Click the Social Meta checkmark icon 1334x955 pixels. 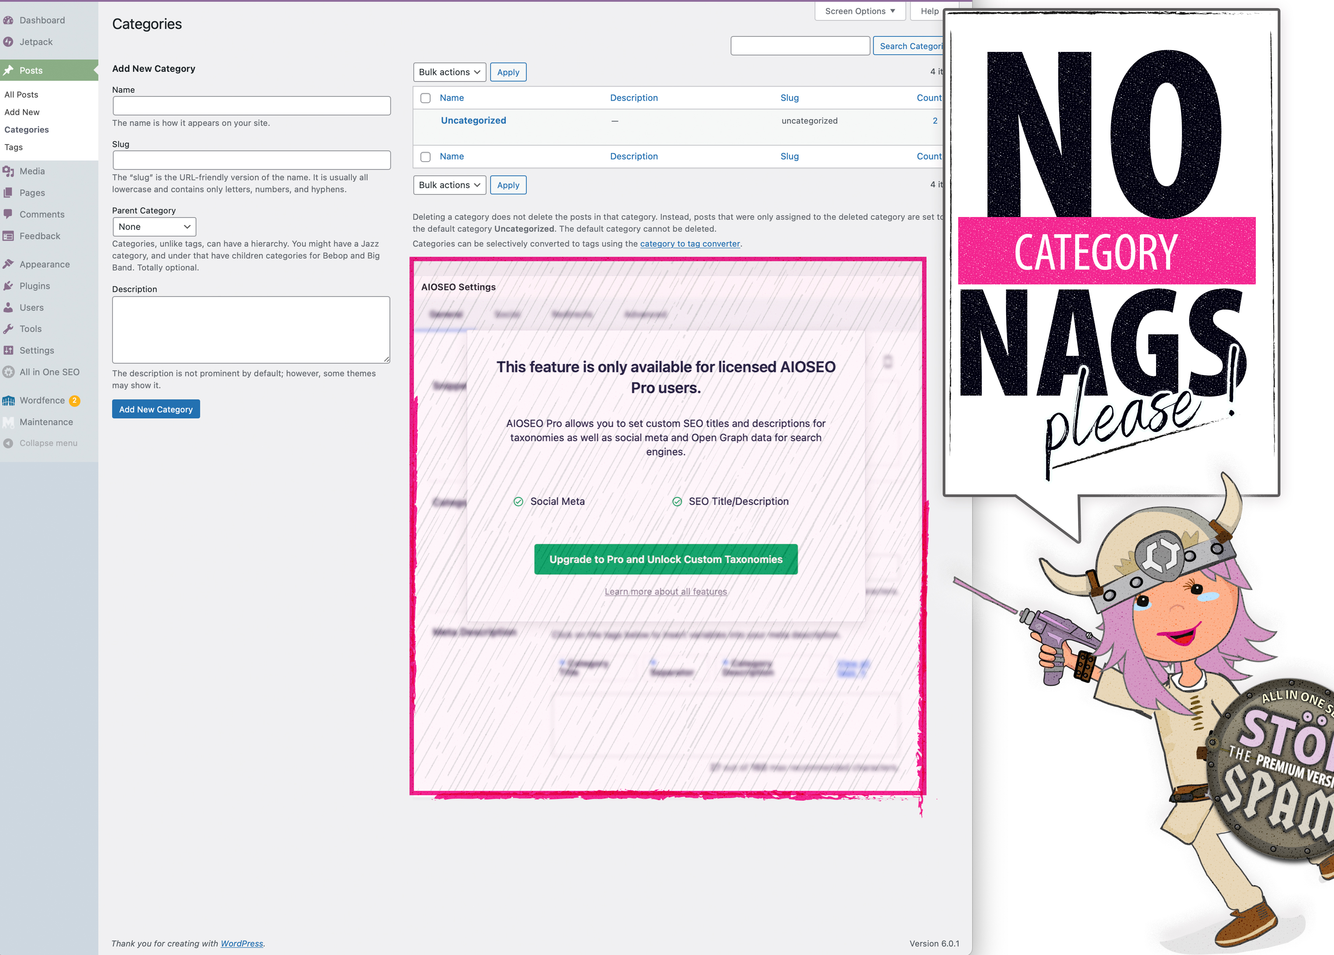click(x=518, y=502)
